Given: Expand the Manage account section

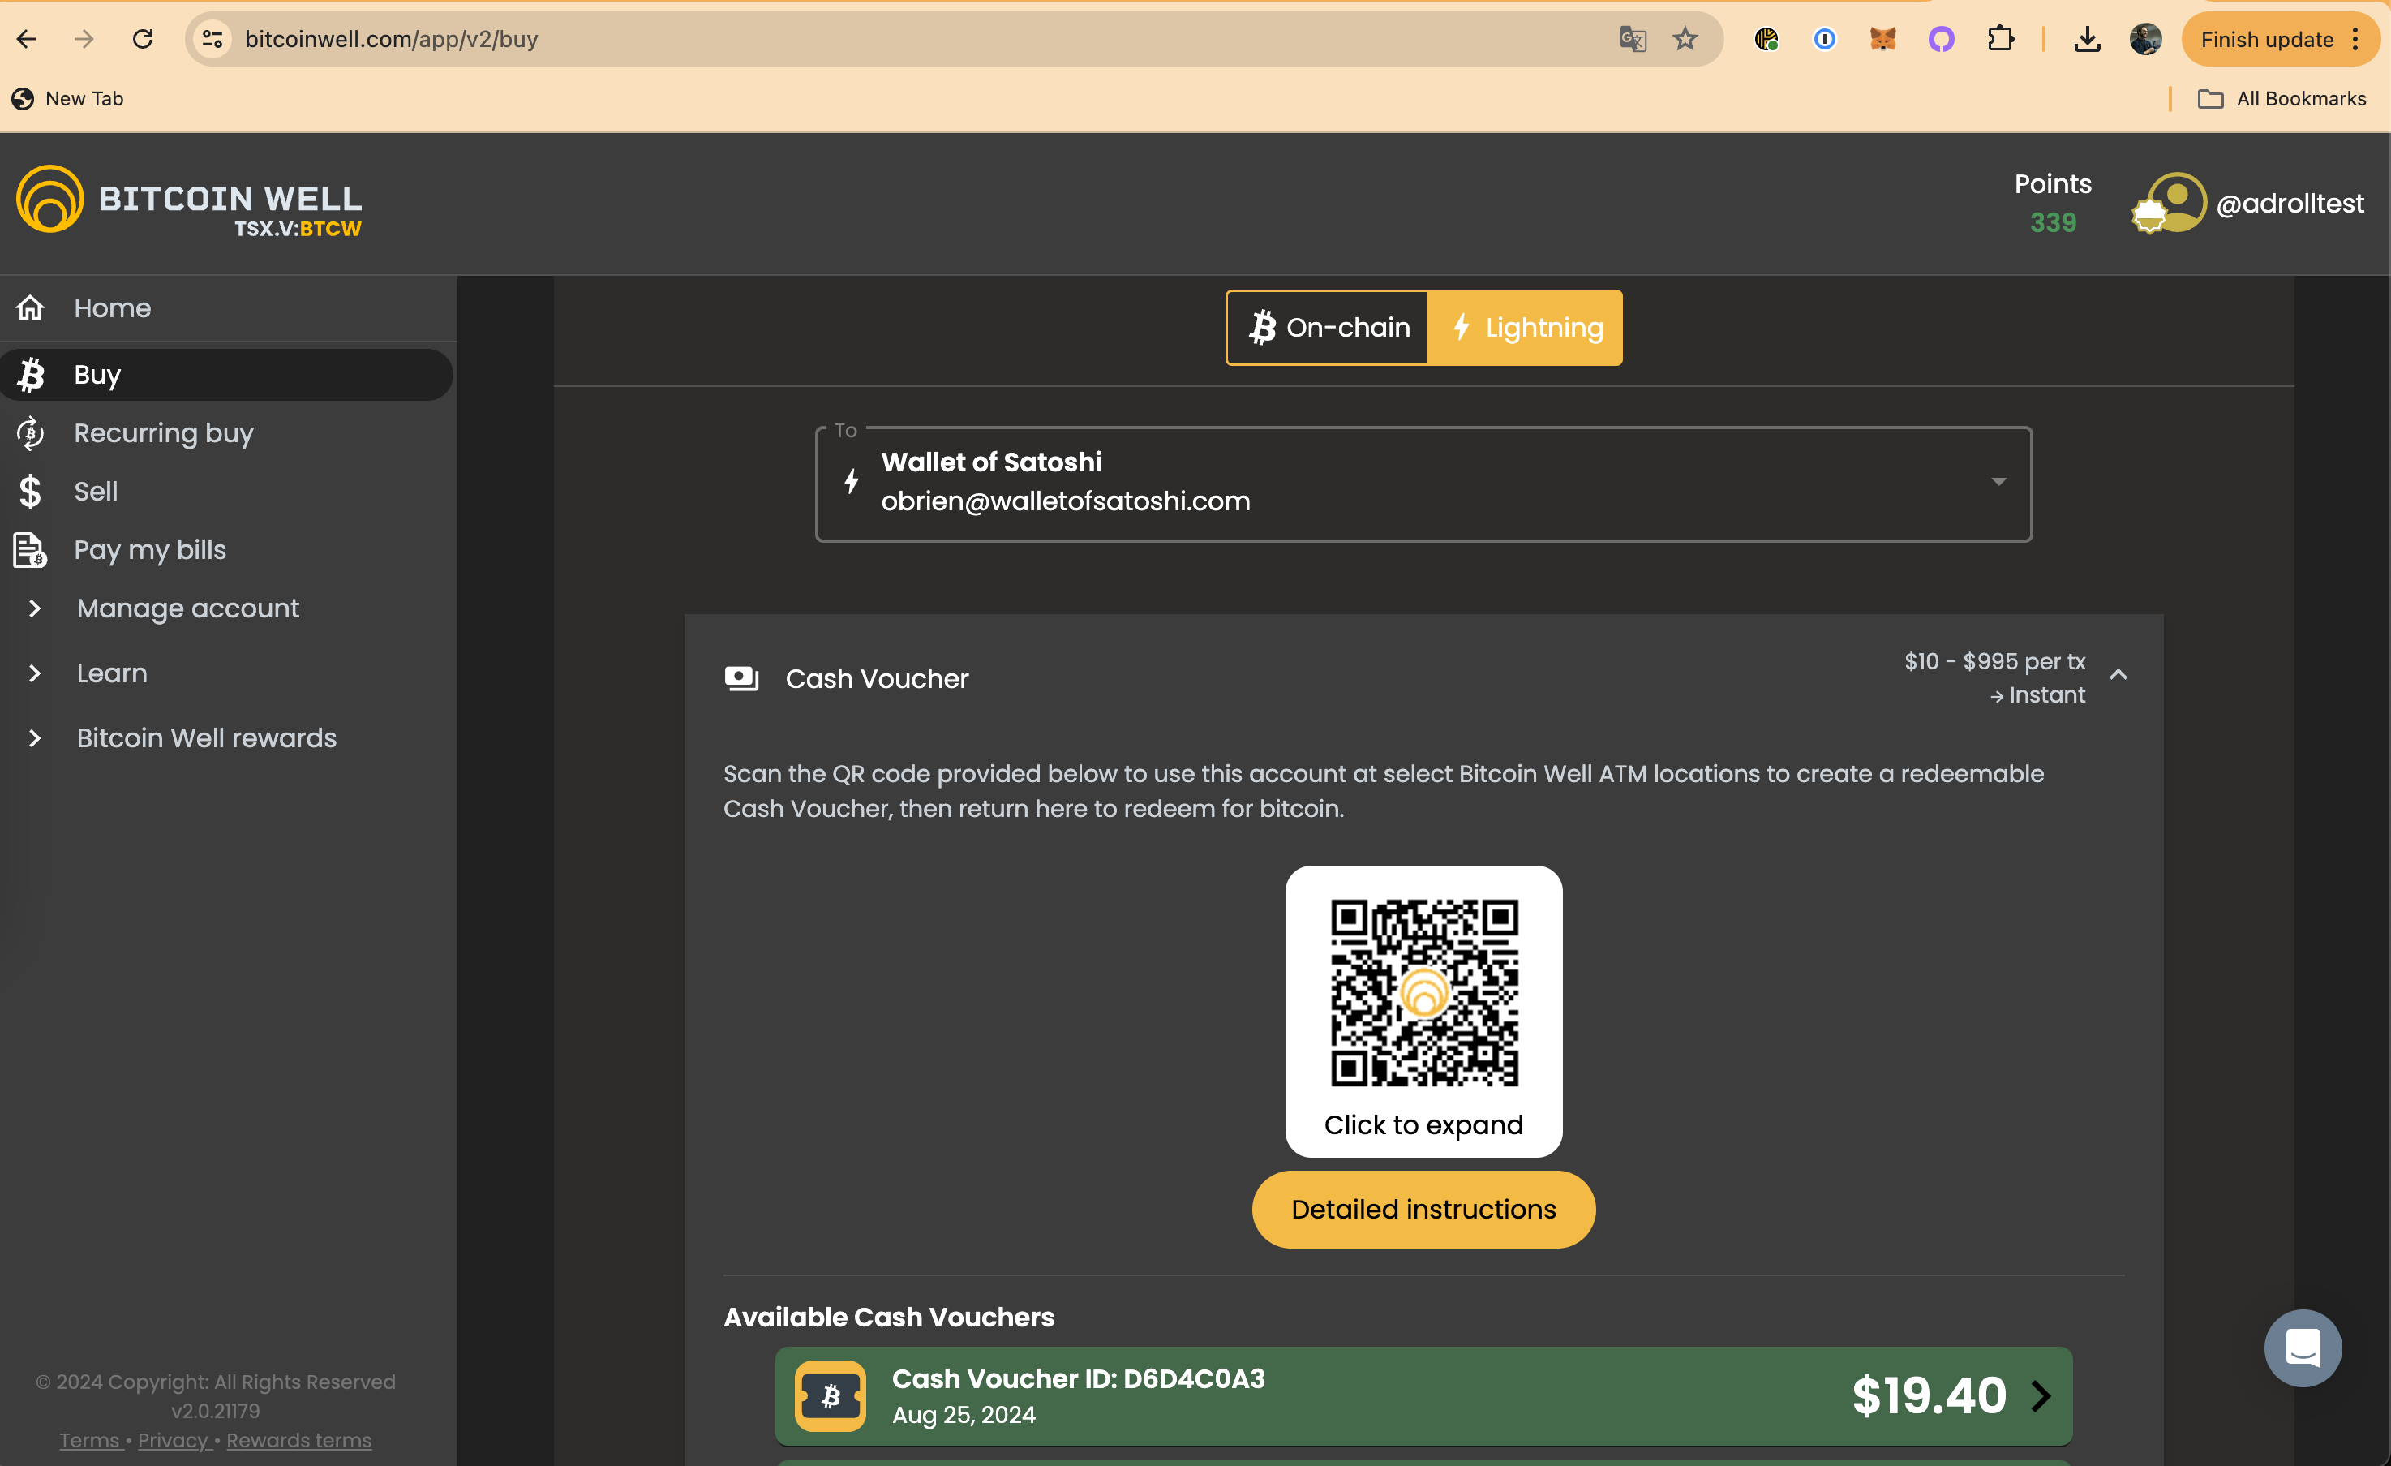Looking at the screenshot, I should click(227, 608).
